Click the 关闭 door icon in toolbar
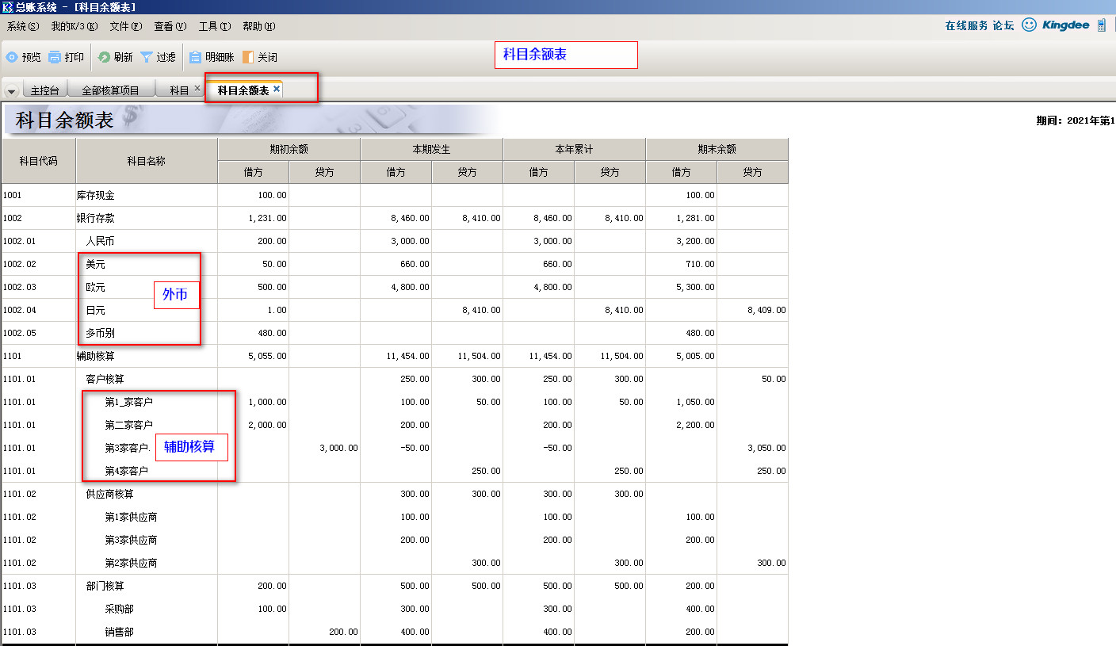1116x646 pixels. click(248, 57)
